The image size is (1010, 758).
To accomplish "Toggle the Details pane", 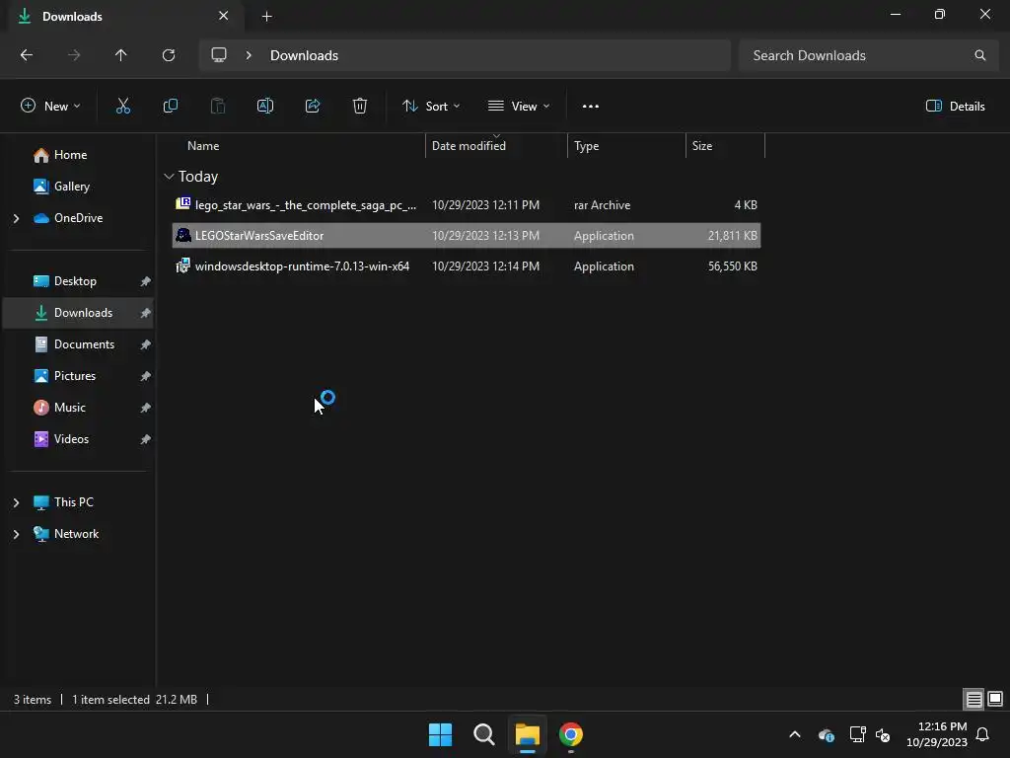I will coord(956,107).
